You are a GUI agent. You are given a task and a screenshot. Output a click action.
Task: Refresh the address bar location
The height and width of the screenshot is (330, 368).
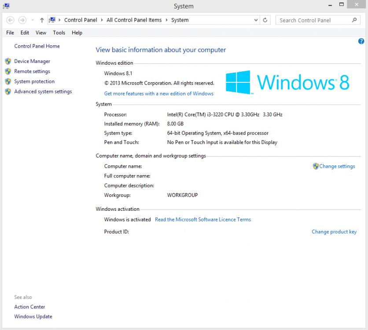click(x=265, y=20)
